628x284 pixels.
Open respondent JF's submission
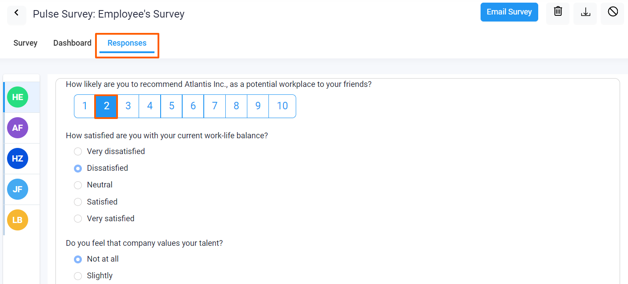(17, 189)
